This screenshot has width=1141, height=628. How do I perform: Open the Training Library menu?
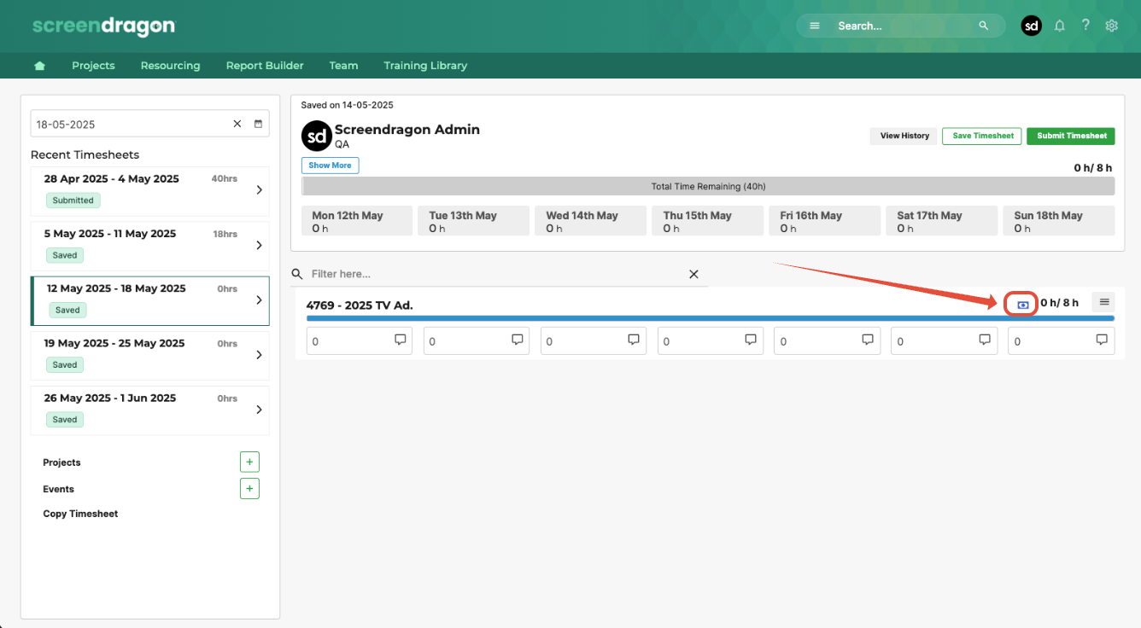pos(425,66)
